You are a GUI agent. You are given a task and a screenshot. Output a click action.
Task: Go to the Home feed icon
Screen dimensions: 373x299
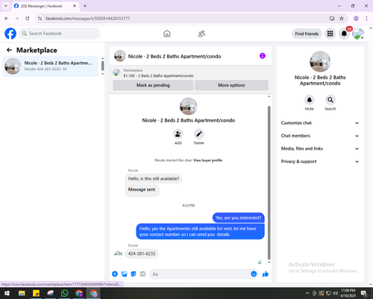(167, 34)
